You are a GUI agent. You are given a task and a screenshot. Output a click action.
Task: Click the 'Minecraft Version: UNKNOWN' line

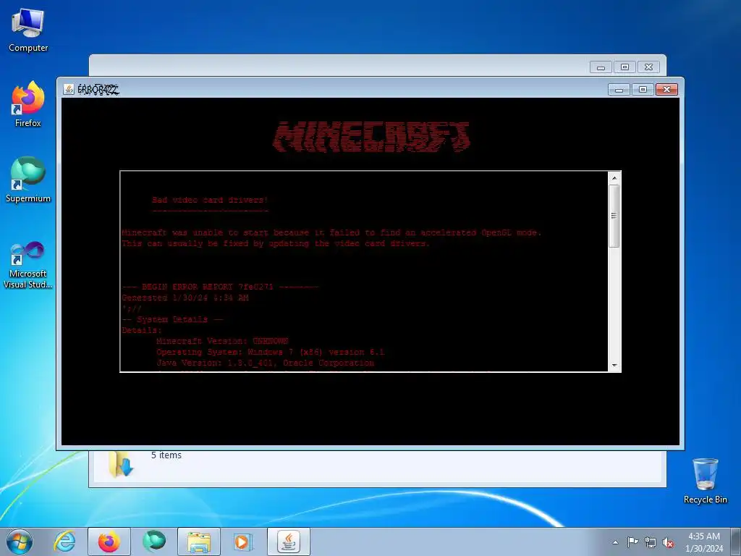[222, 341]
